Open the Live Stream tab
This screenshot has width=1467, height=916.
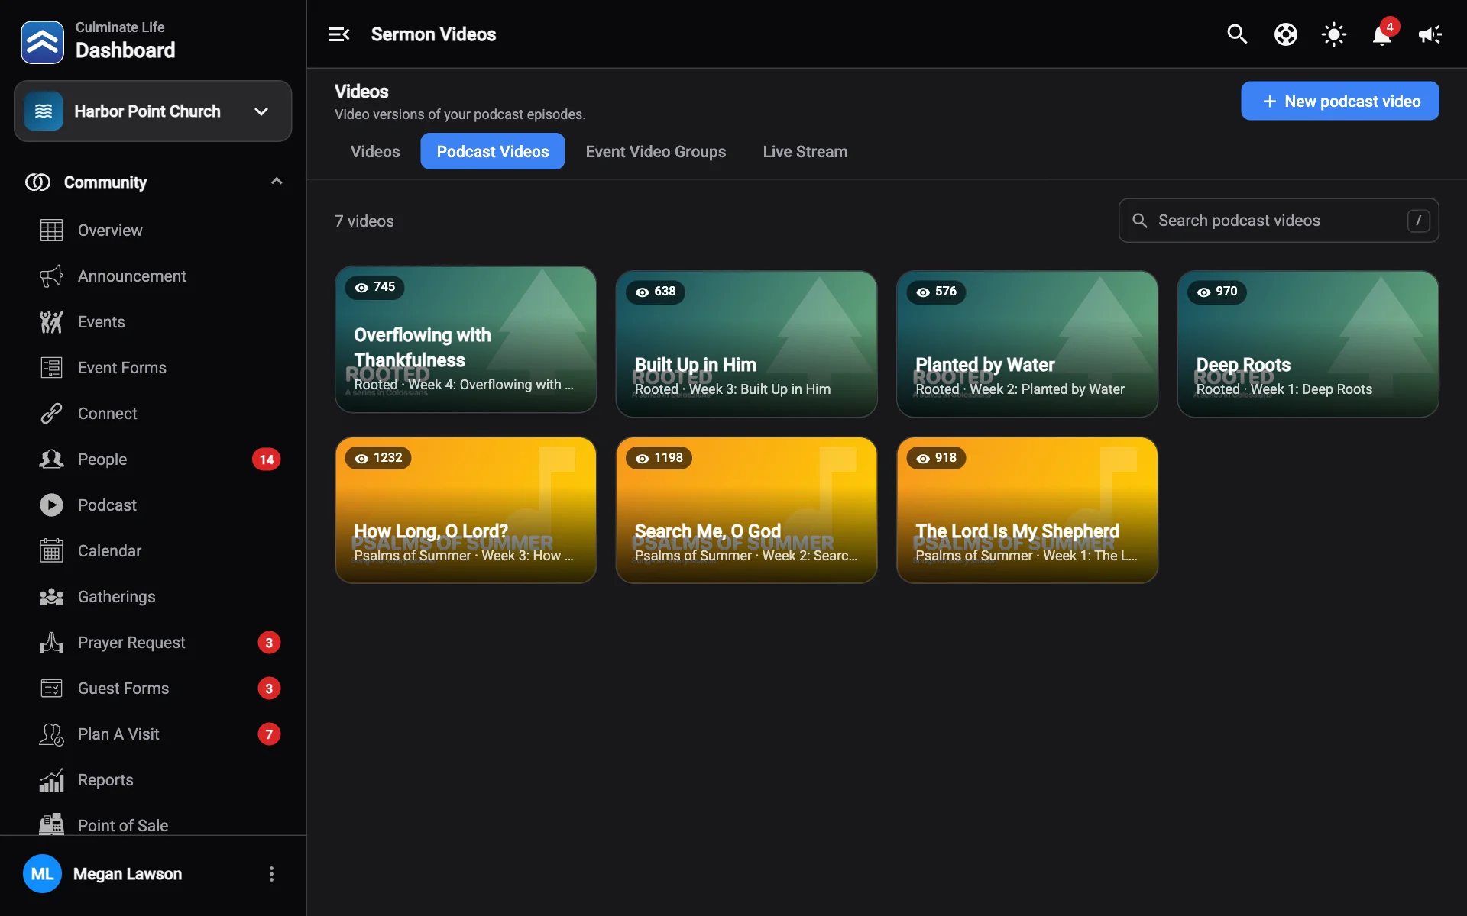[805, 152]
